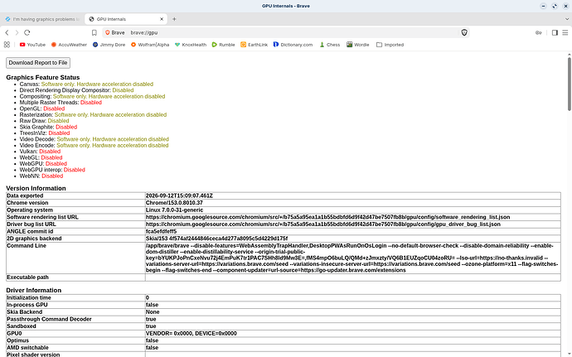The height and width of the screenshot is (357, 572).
Task: Bookmark this page with the bookmark icon
Action: 95,32
